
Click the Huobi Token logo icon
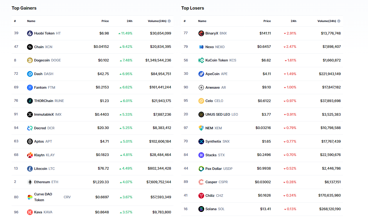(30, 33)
